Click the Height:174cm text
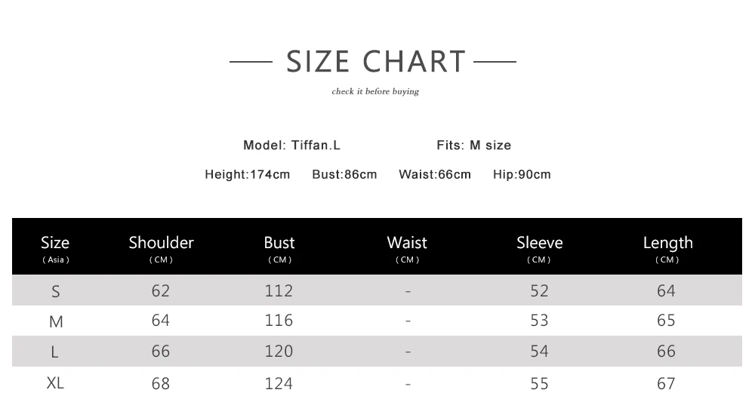Screen dimensions: 755x399 coord(247,174)
